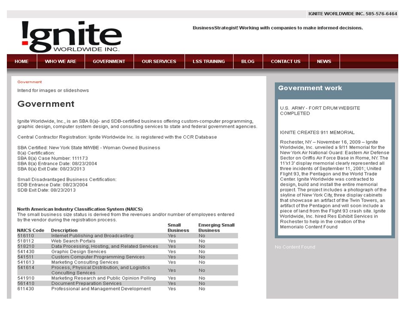Select the Government page heading
Viewport: 412px width, 309px height.
(46, 104)
